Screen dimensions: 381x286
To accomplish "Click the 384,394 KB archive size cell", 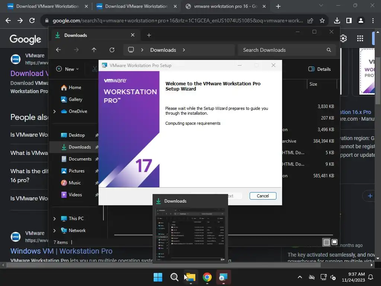I will click(x=323, y=141).
